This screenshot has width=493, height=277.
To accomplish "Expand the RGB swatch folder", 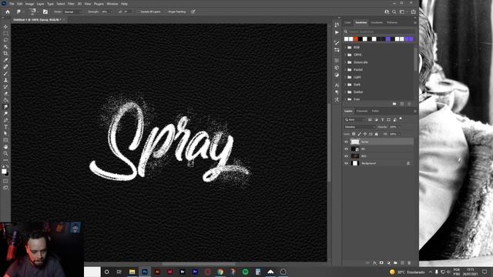I will pos(346,48).
